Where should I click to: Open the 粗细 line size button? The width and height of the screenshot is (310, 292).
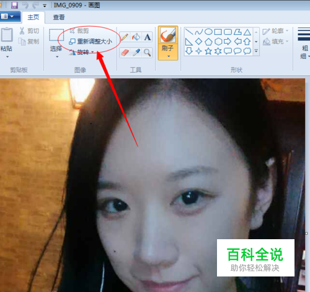pyautogui.click(x=304, y=43)
